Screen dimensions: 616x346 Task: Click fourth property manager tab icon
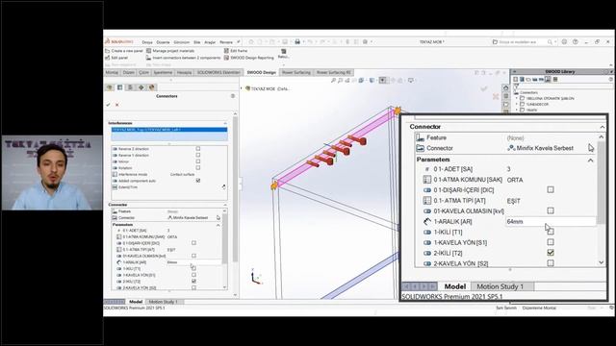click(x=141, y=87)
